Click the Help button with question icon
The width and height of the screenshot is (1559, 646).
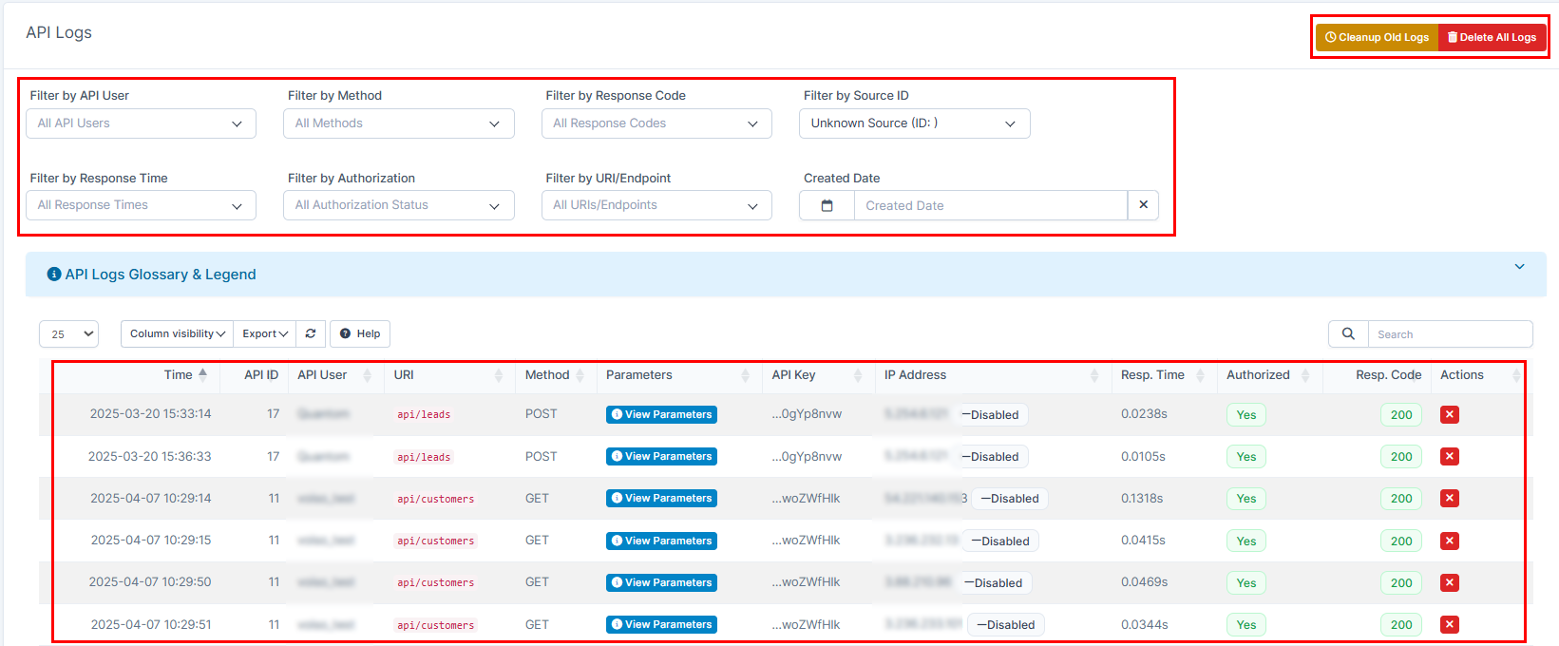360,333
